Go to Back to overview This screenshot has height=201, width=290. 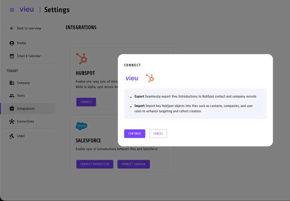(29, 28)
